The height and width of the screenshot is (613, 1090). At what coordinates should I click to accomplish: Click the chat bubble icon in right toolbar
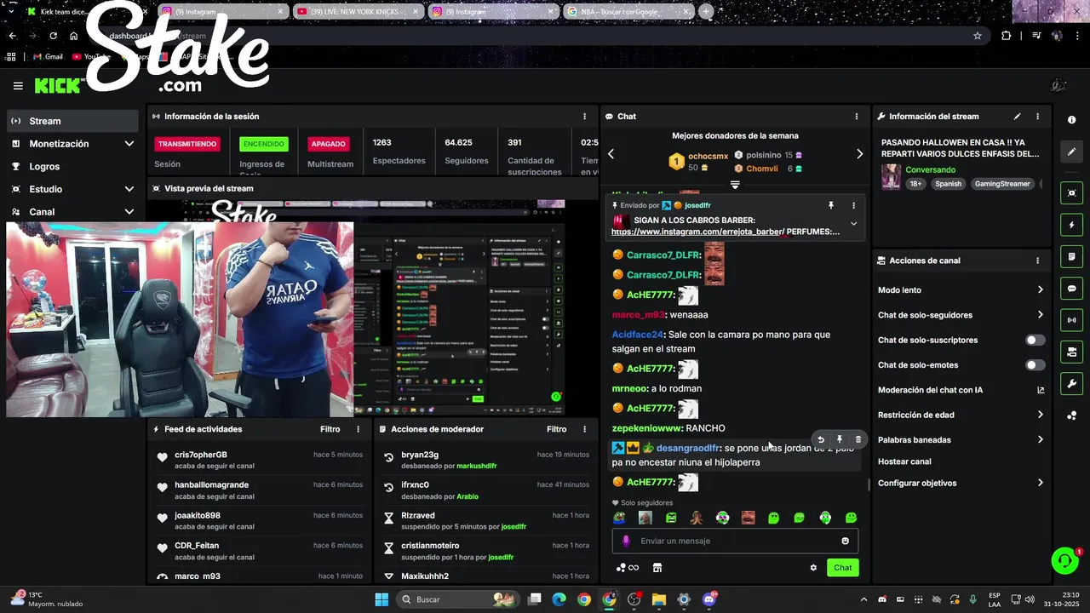click(x=1071, y=289)
